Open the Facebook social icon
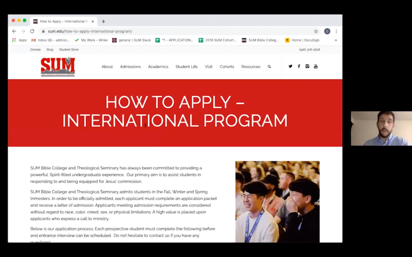This screenshot has height=257, width=412. (299, 66)
